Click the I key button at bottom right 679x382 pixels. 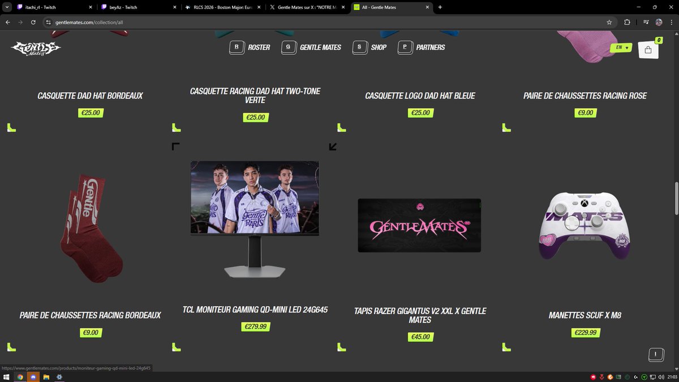click(x=655, y=354)
